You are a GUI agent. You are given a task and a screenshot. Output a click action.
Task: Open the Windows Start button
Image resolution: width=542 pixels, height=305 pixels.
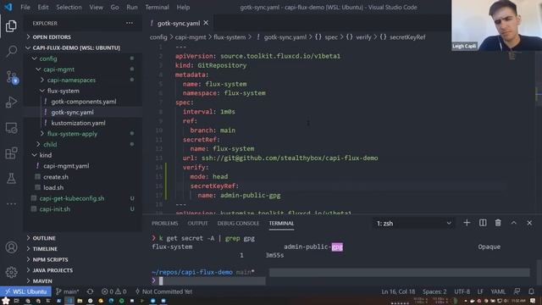[x=6, y=301]
